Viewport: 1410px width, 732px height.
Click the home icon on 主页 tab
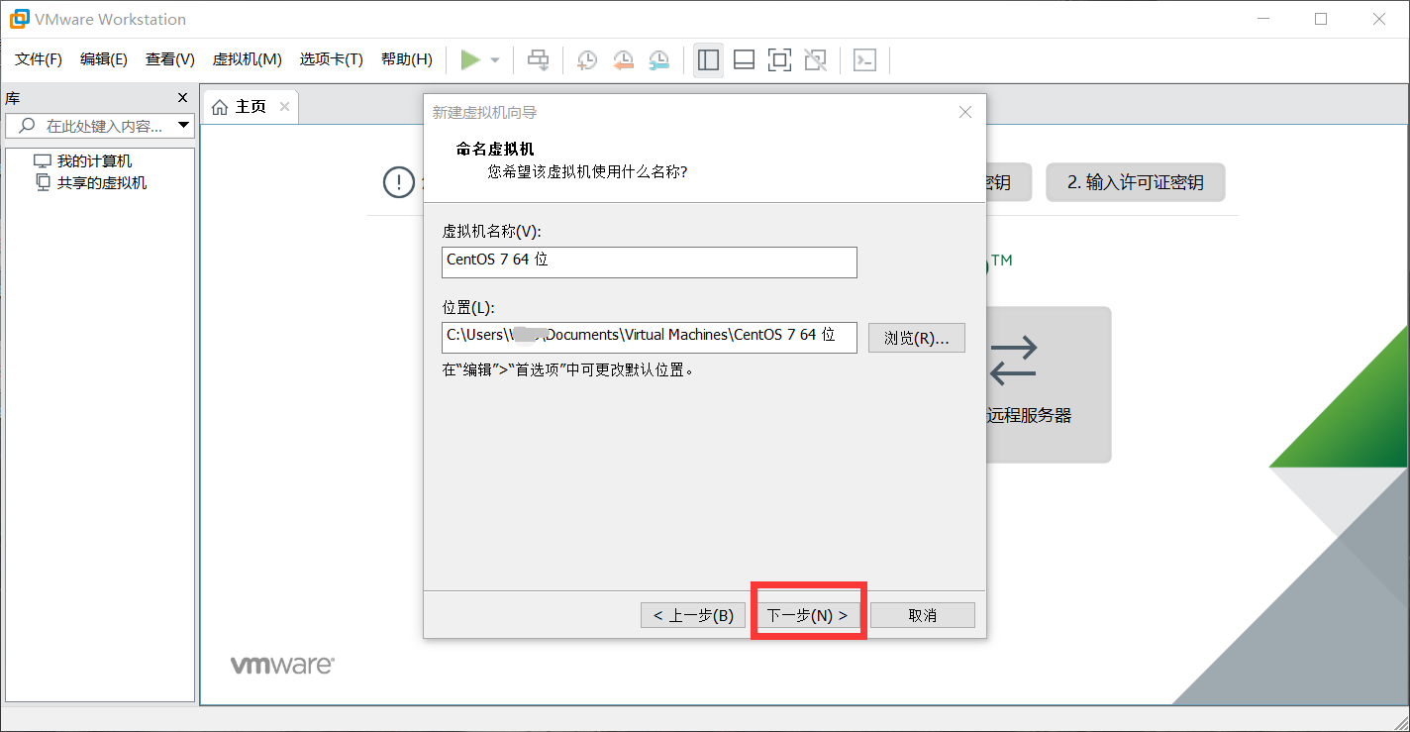(220, 106)
